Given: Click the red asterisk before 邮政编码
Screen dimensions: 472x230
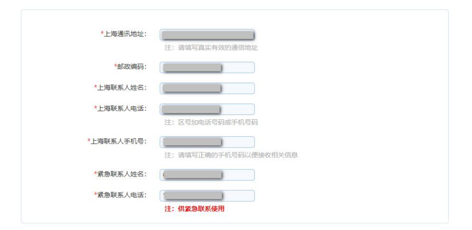Looking at the screenshot, I should coord(115,66).
